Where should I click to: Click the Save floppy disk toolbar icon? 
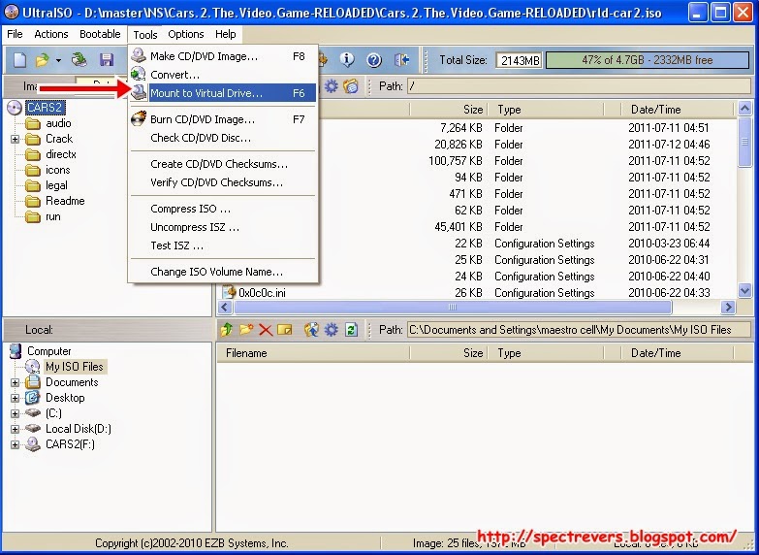106,59
